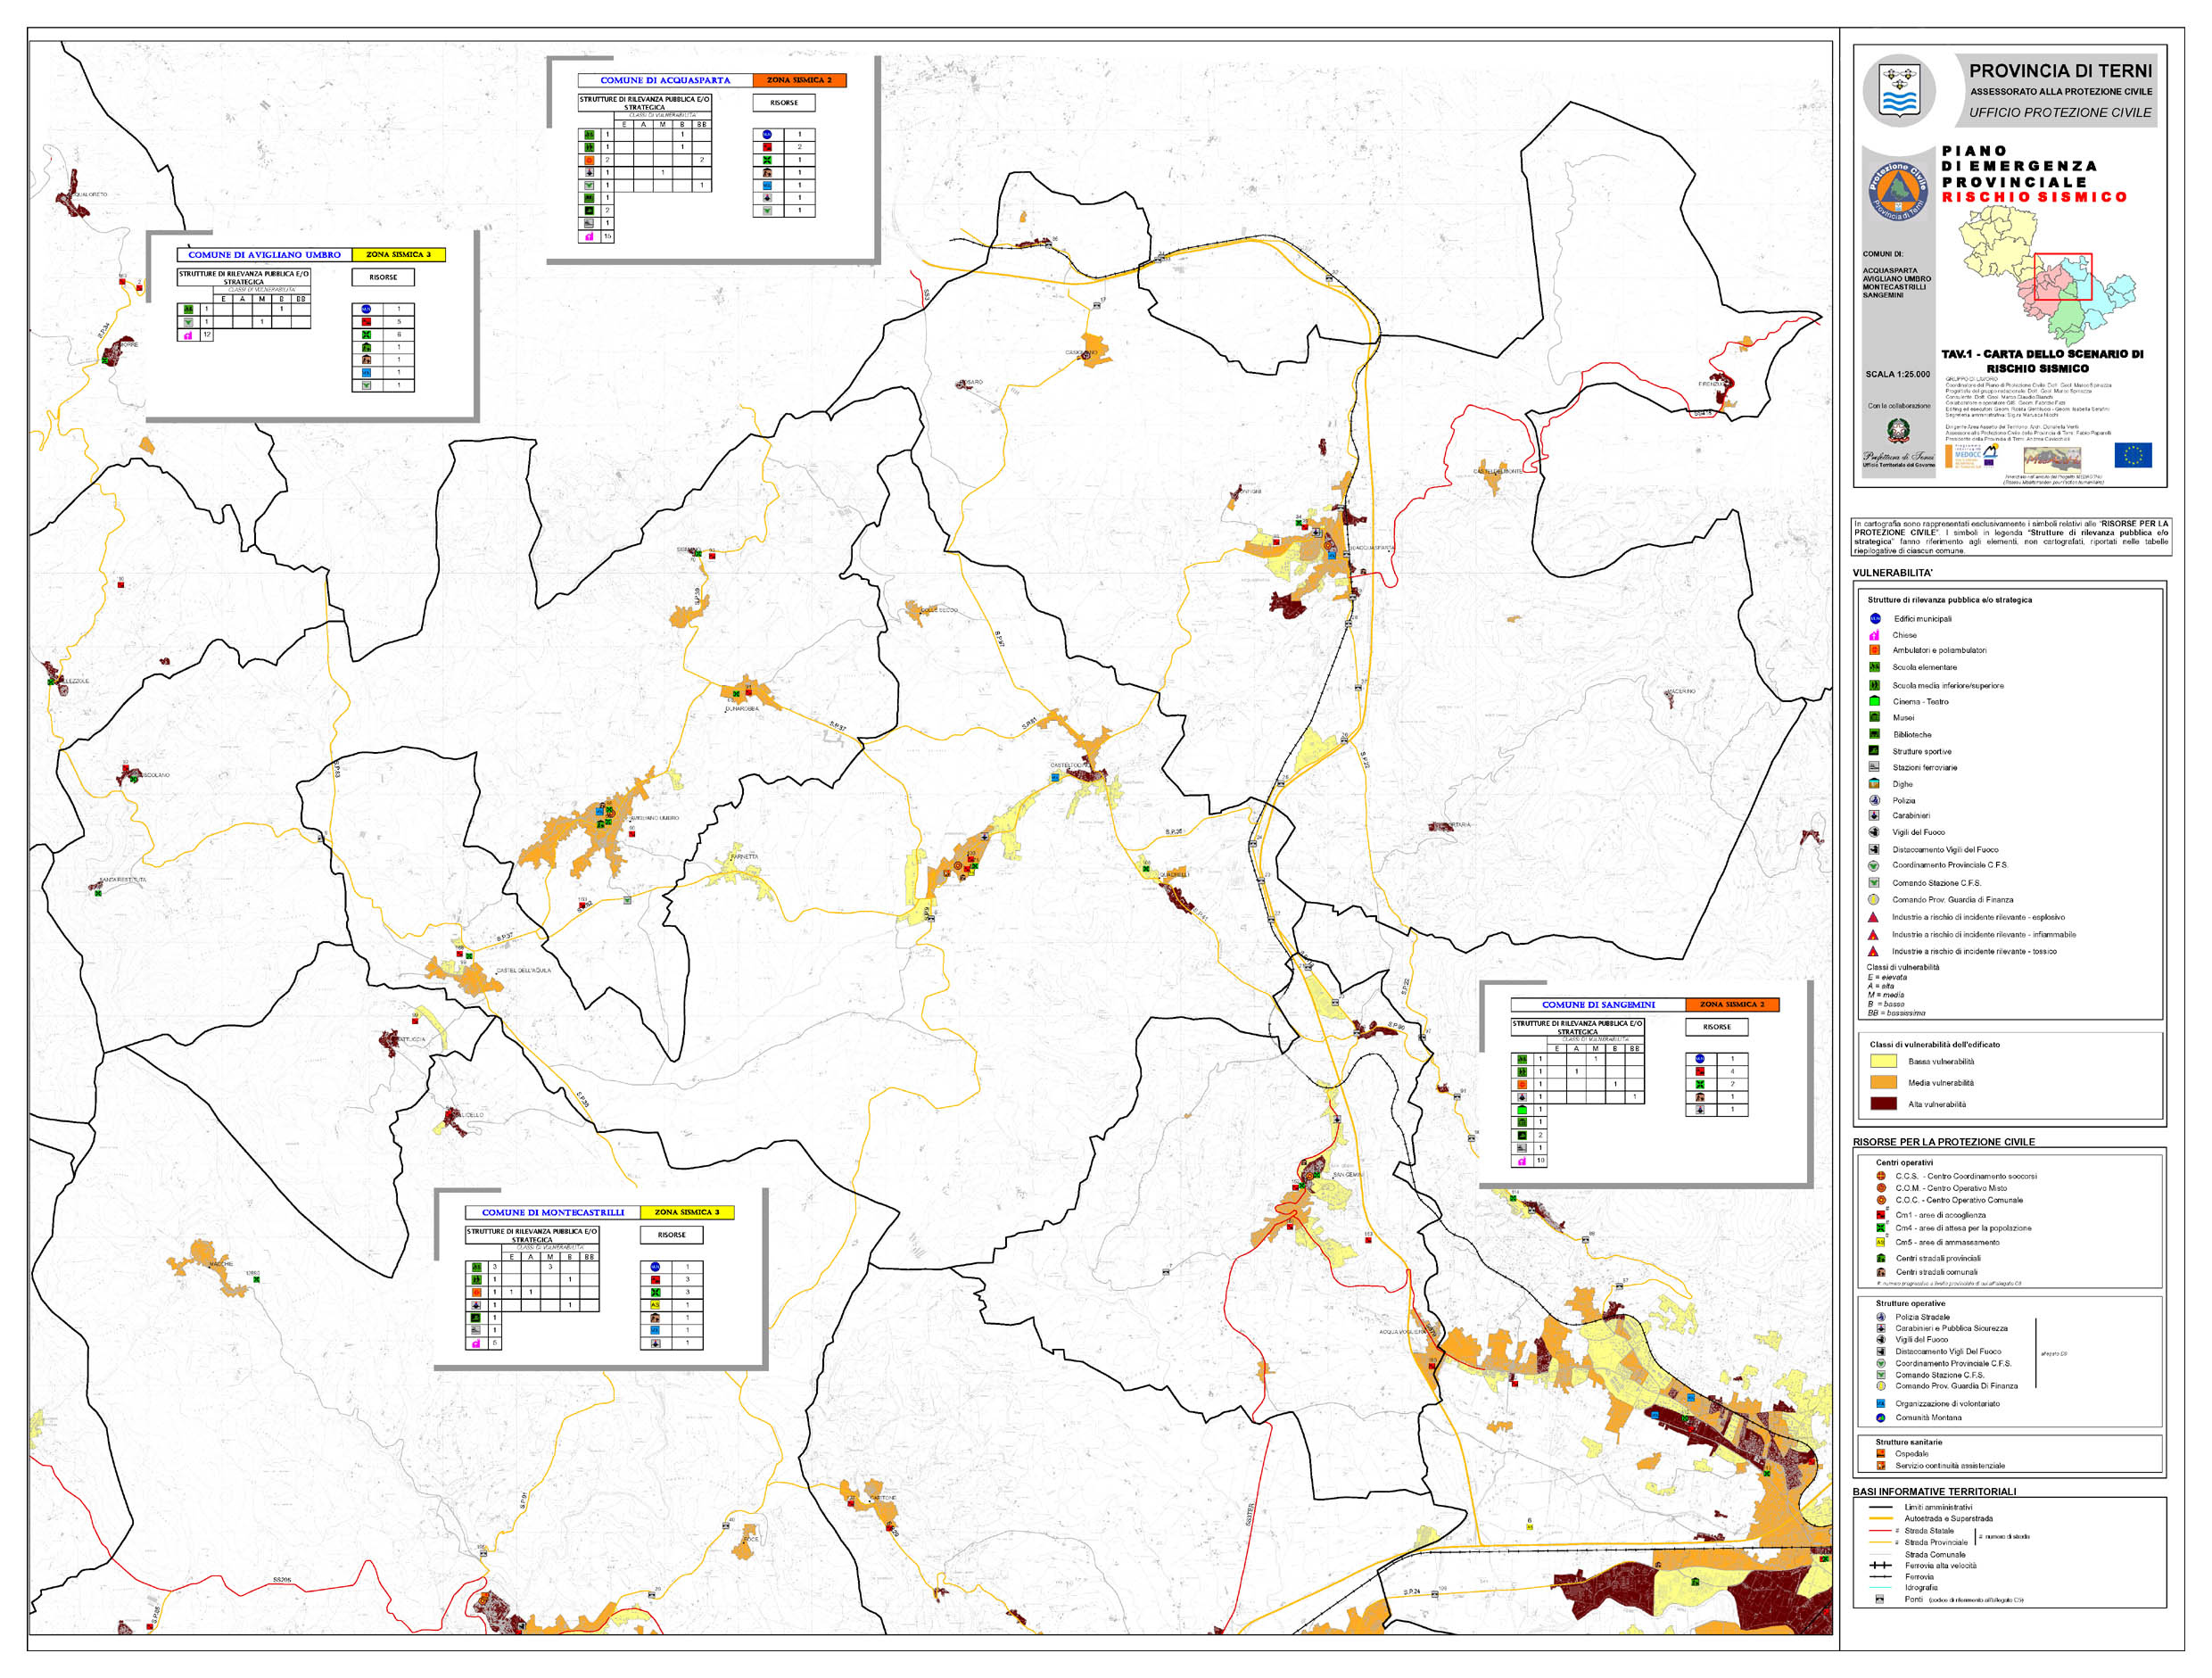Click the pink Chiese legend icon

[1875, 635]
